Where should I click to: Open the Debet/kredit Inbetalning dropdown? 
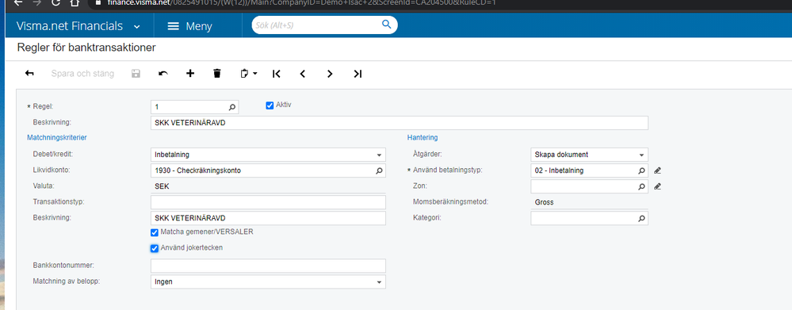[268, 155]
